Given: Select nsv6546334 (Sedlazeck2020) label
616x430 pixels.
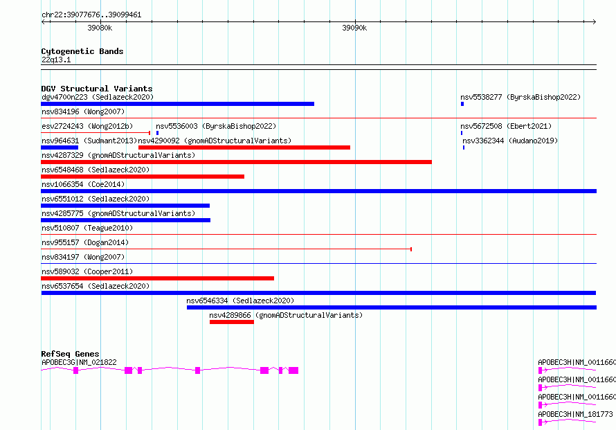Looking at the screenshot, I should [x=240, y=301].
